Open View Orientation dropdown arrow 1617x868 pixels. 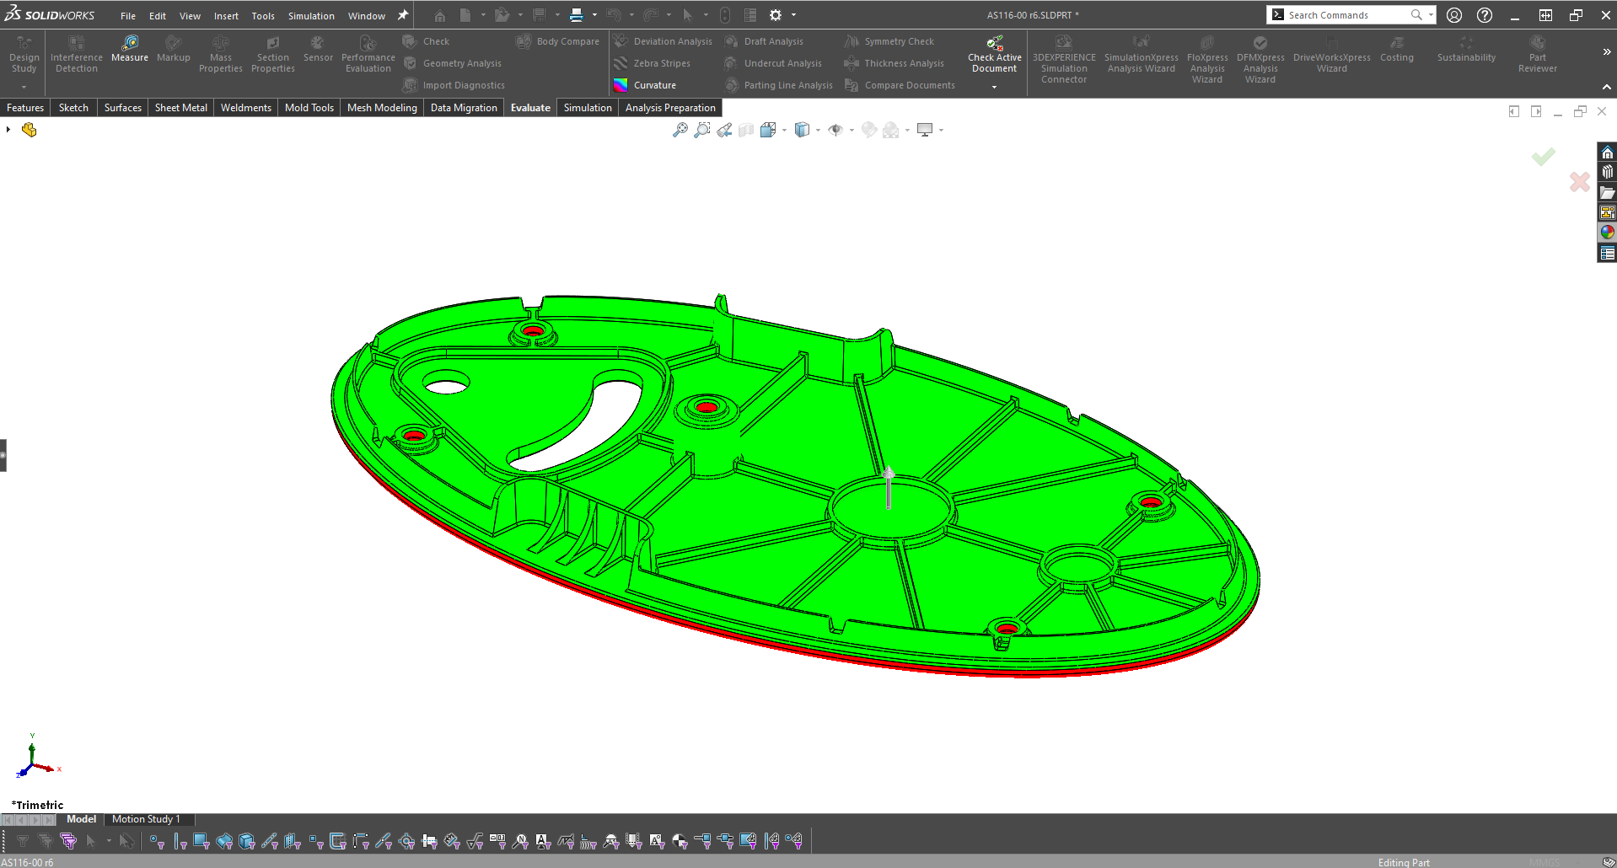point(784,130)
